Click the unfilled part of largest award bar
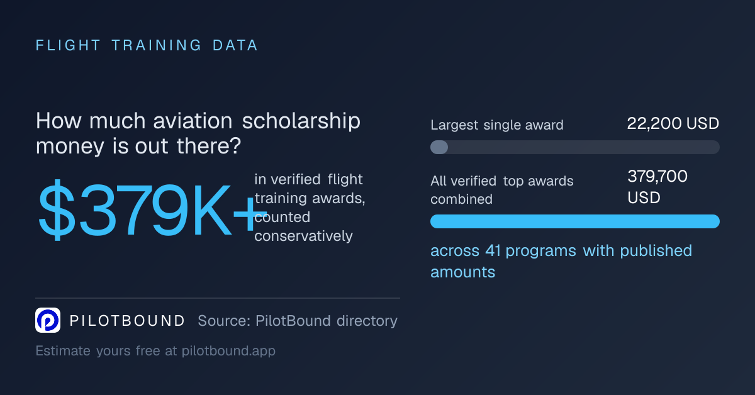 coord(584,147)
